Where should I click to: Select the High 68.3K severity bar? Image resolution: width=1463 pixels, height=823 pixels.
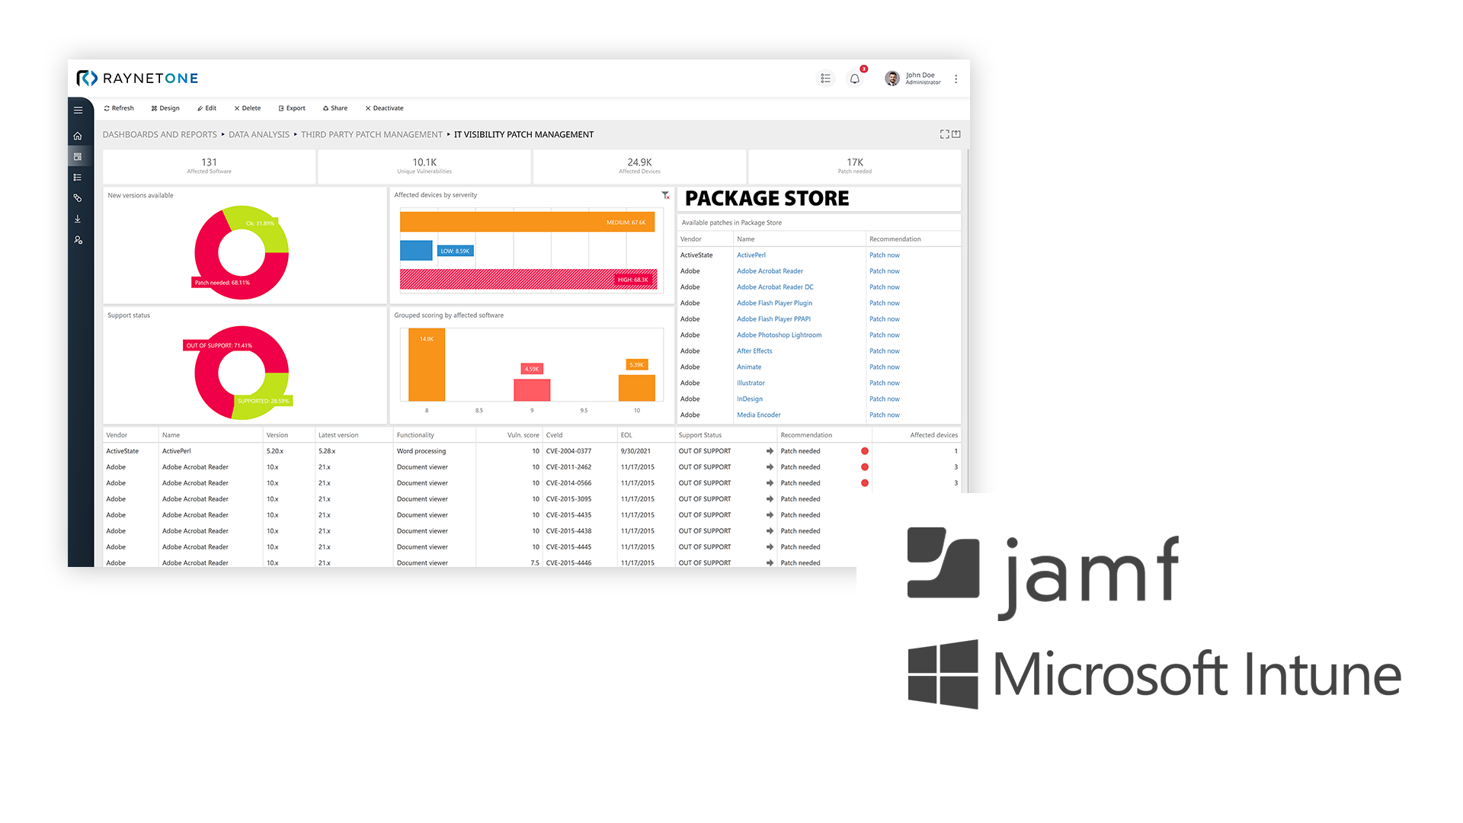click(x=528, y=280)
